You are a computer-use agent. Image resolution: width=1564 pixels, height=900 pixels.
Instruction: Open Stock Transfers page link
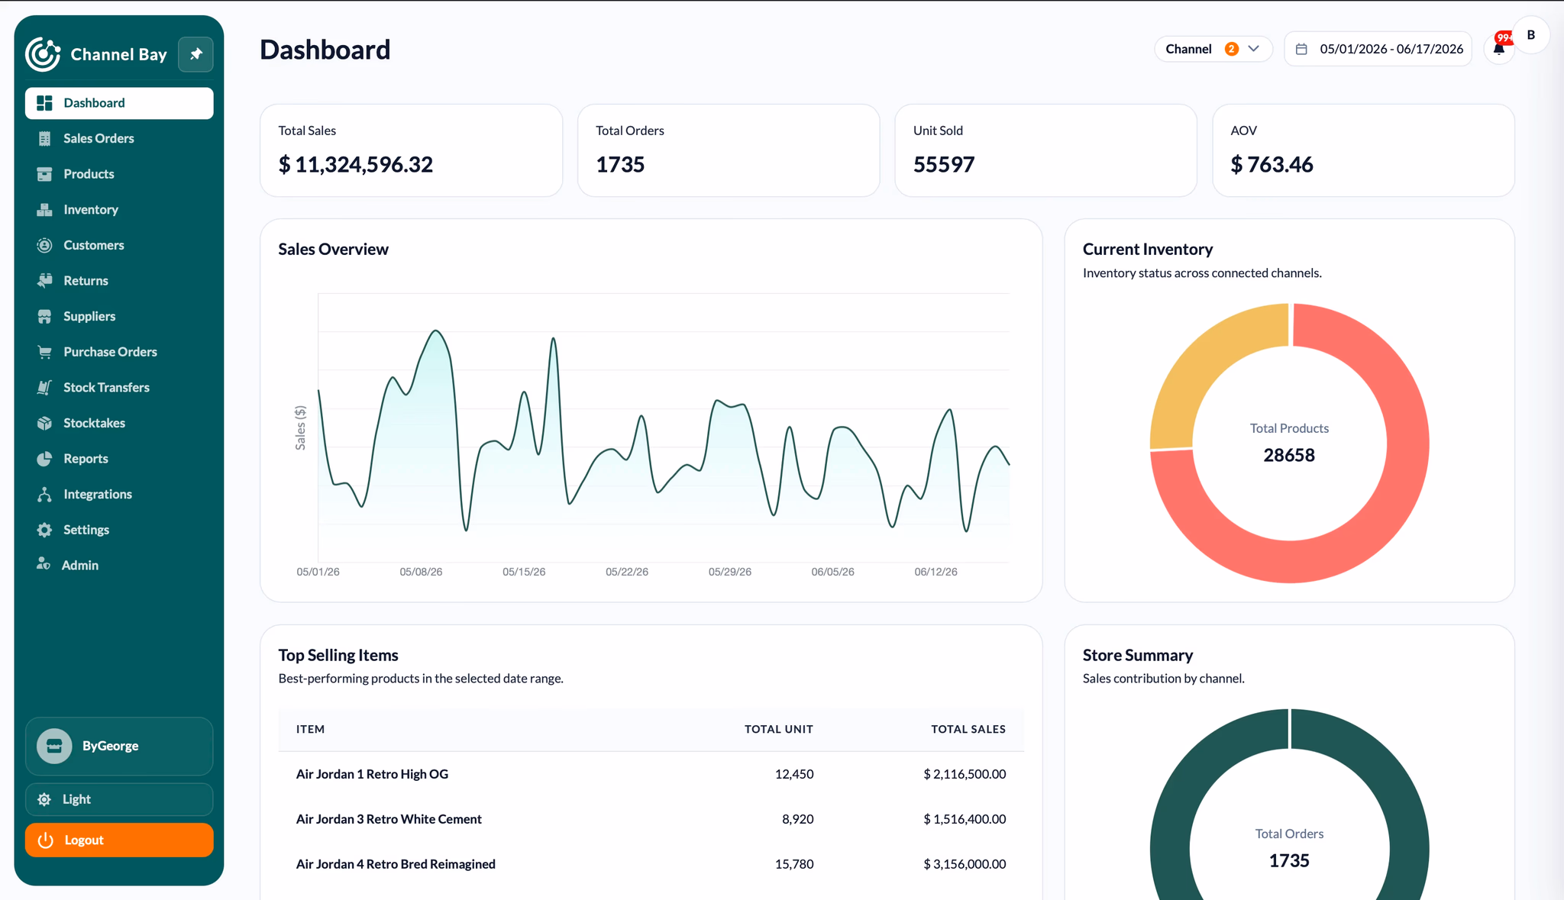(x=119, y=387)
